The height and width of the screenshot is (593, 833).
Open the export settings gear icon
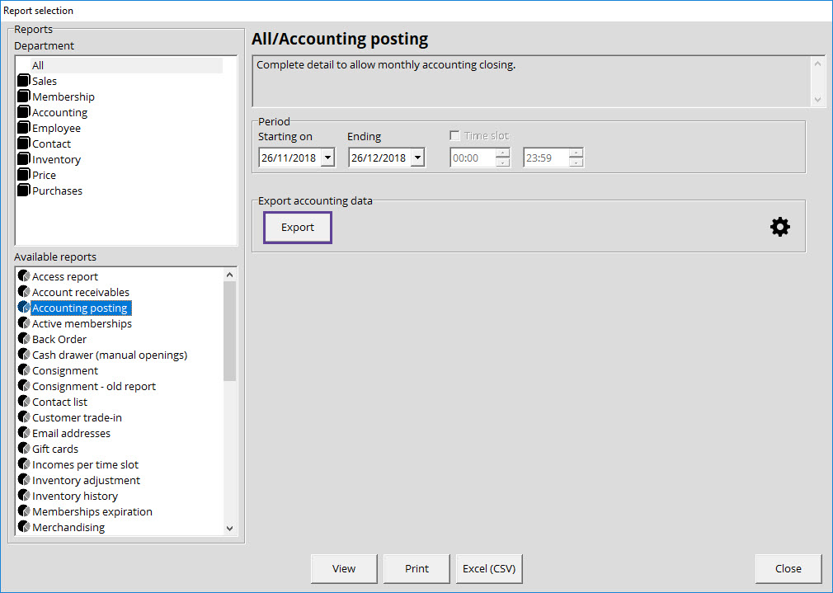pyautogui.click(x=779, y=226)
